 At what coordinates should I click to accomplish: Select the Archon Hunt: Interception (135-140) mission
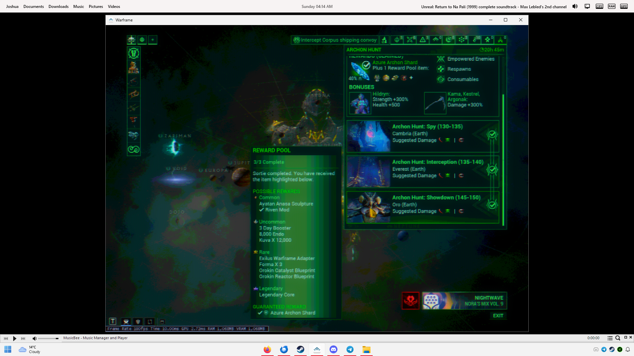(423, 172)
